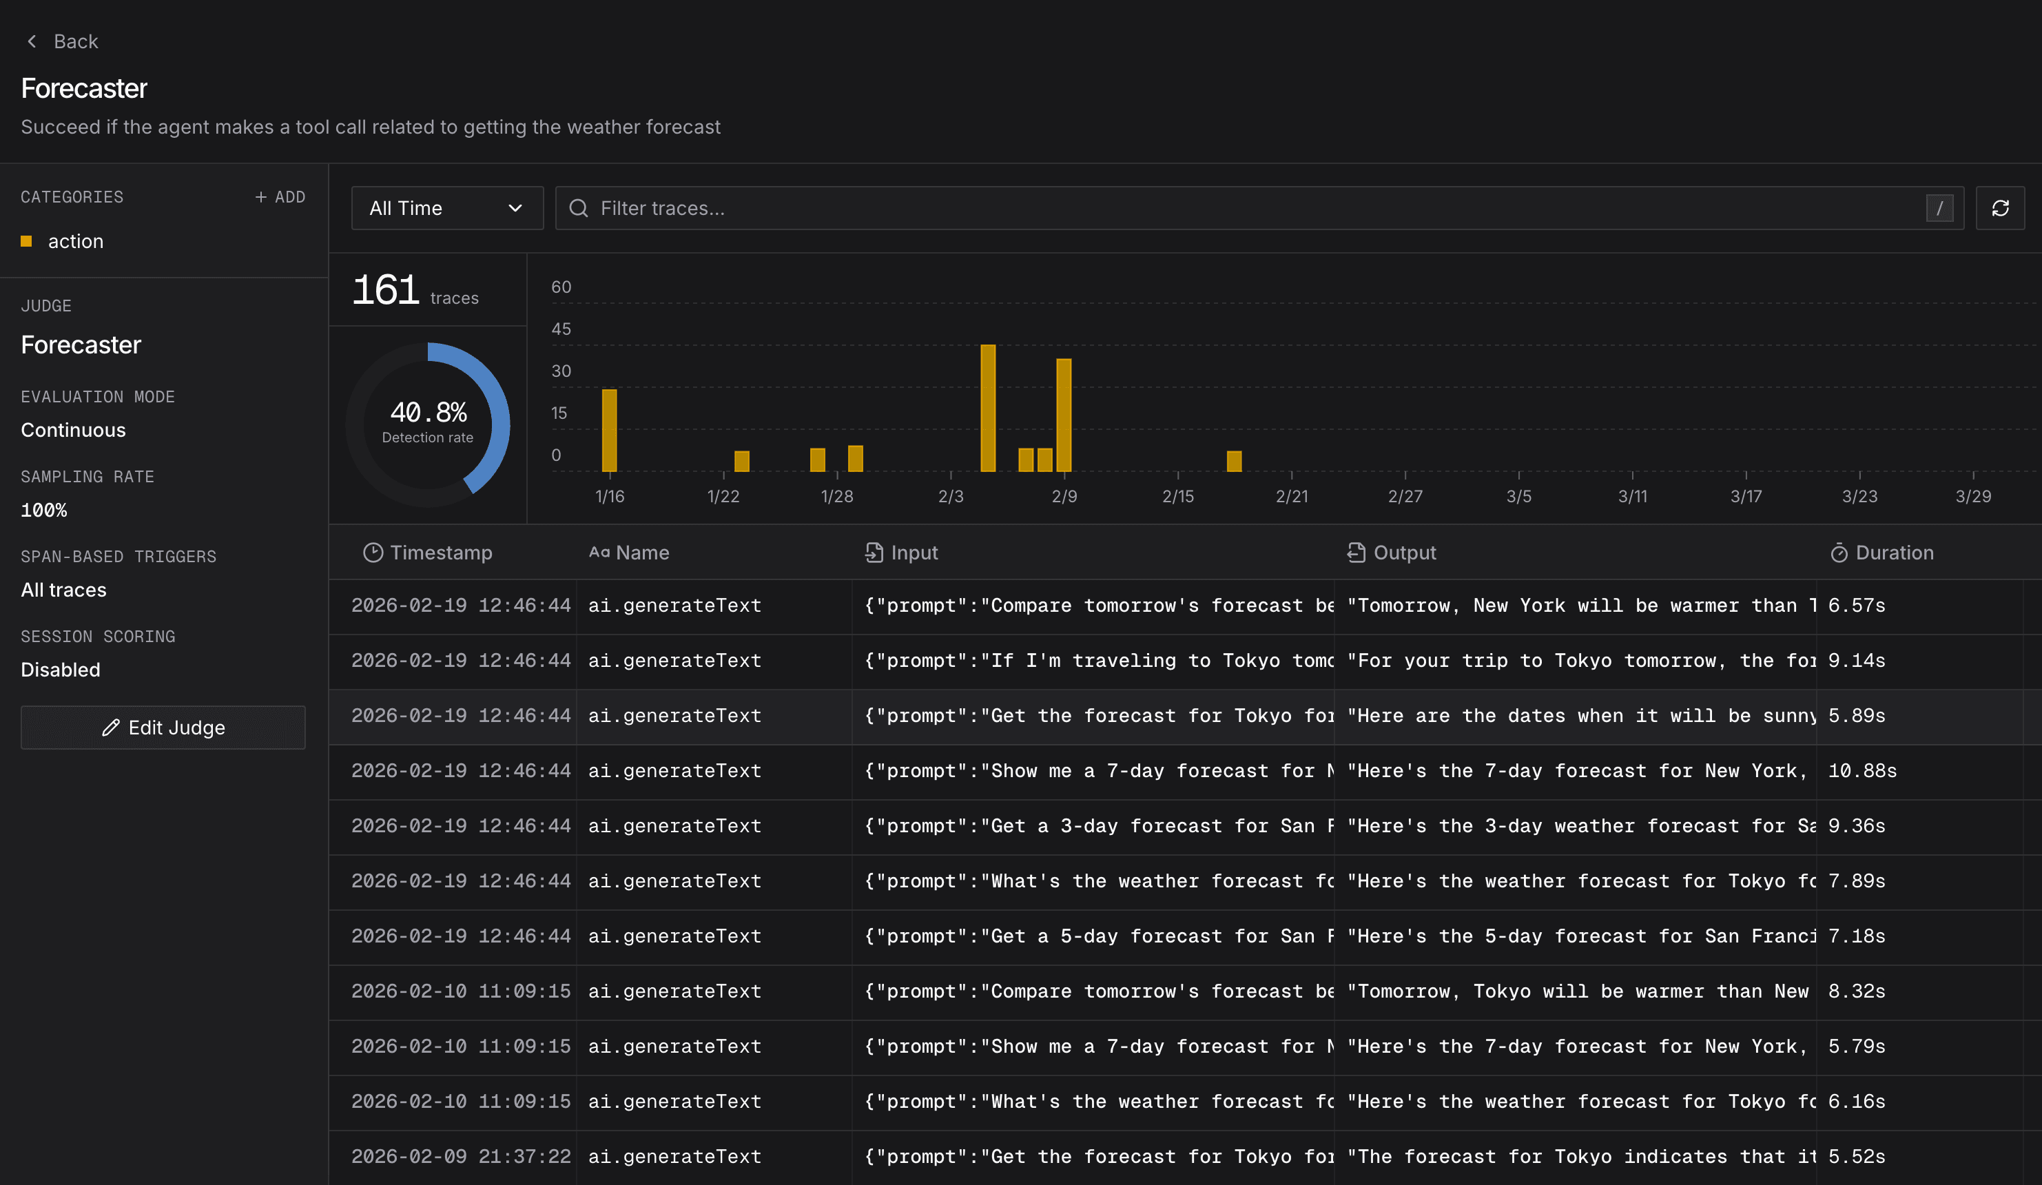Viewport: 2042px width, 1185px height.
Task: Go back via the Back link text
Action: click(x=75, y=41)
